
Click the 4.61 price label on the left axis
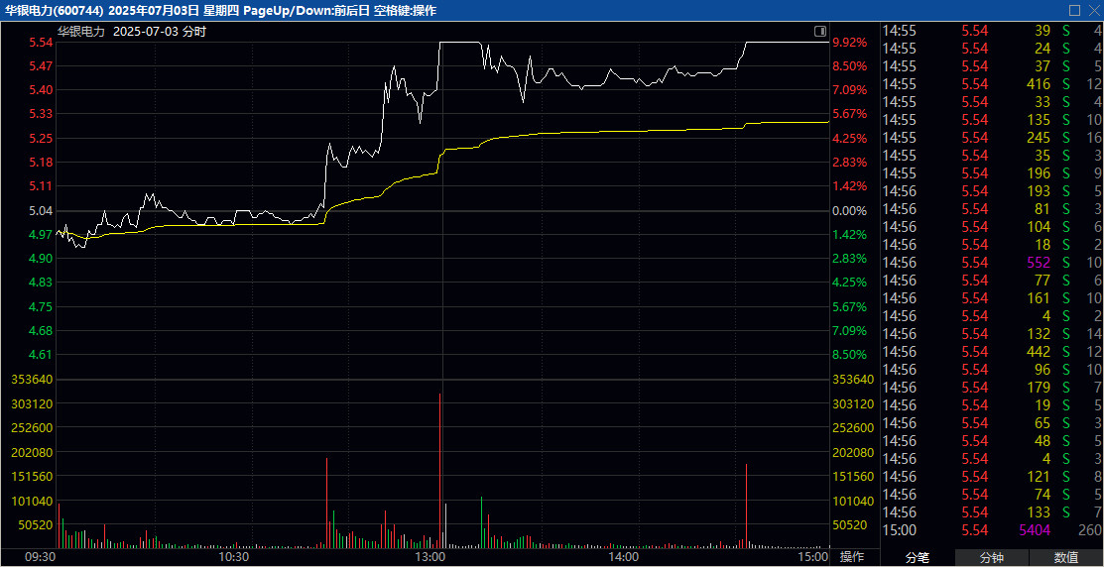(x=41, y=355)
